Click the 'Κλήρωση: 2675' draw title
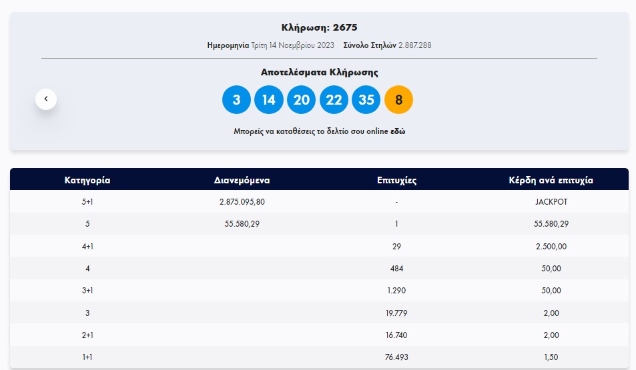This screenshot has height=370, width=636. point(319,27)
